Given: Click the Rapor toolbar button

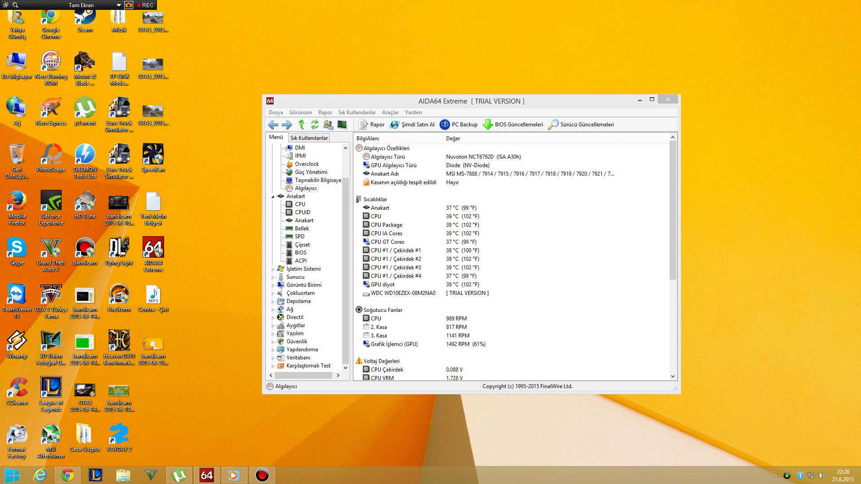Looking at the screenshot, I should point(372,125).
